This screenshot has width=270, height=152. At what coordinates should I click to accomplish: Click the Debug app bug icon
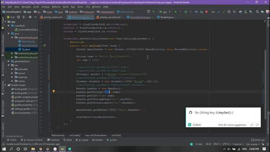[186, 12]
